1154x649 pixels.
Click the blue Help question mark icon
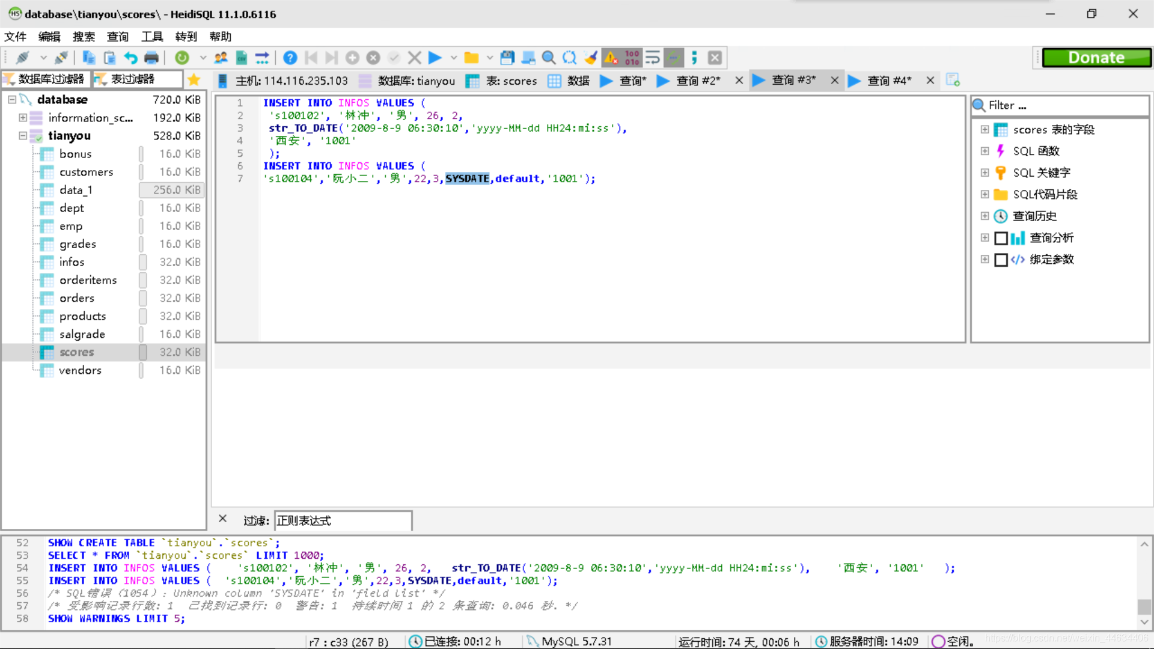(x=290, y=58)
